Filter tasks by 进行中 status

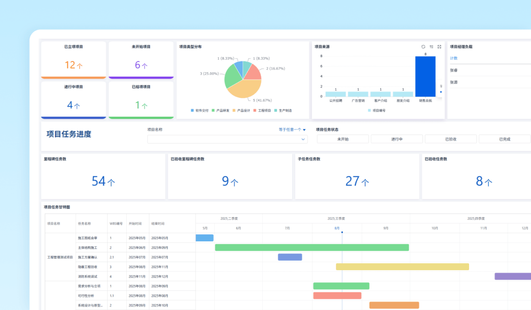click(x=397, y=139)
